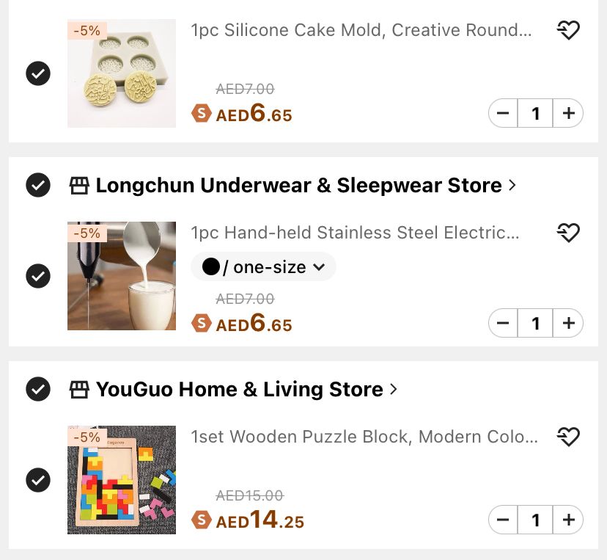Add one more wooden puzzle block
The width and height of the screenshot is (607, 560).
[568, 520]
